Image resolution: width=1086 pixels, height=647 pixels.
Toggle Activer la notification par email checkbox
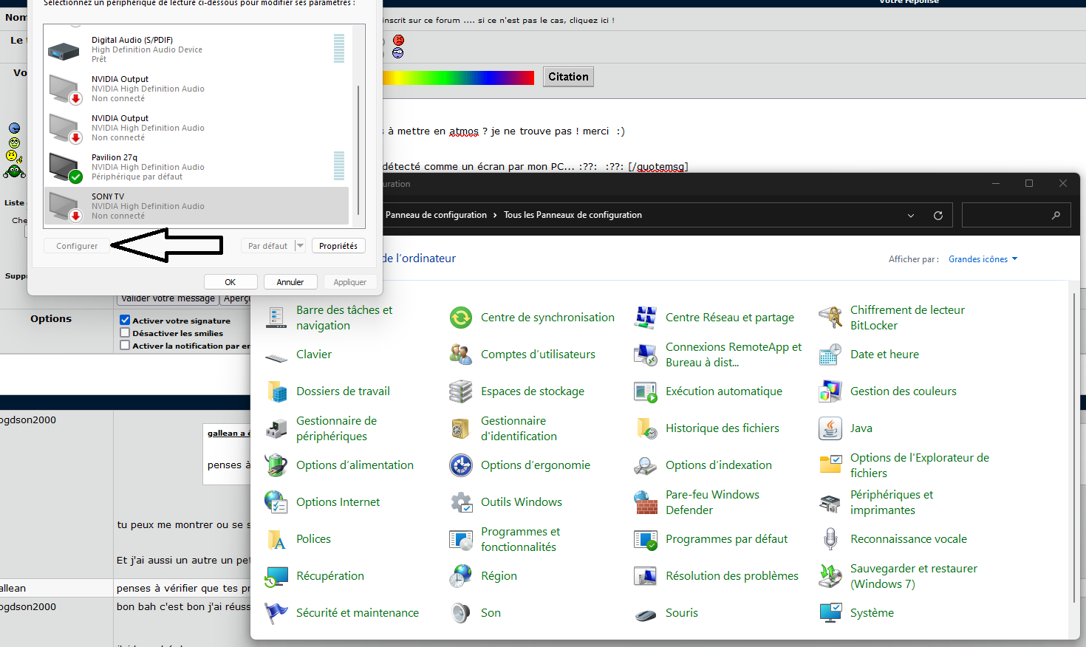[x=125, y=346]
